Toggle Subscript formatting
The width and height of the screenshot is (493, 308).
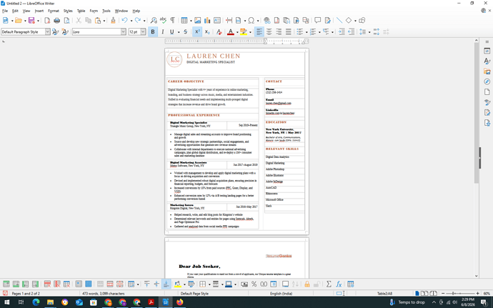point(207,31)
